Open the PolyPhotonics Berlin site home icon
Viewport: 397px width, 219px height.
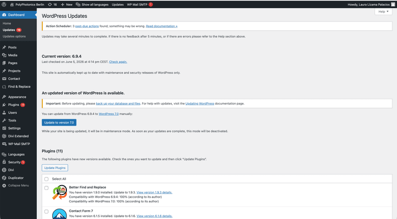[11, 5]
